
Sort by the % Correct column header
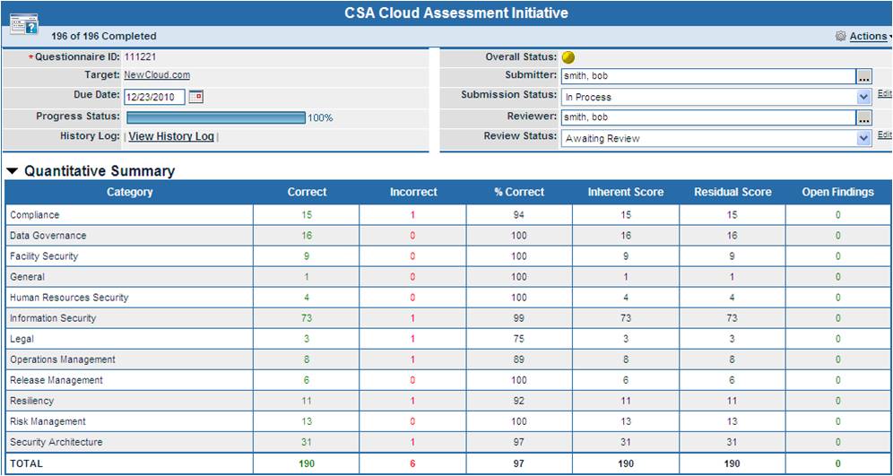(519, 193)
